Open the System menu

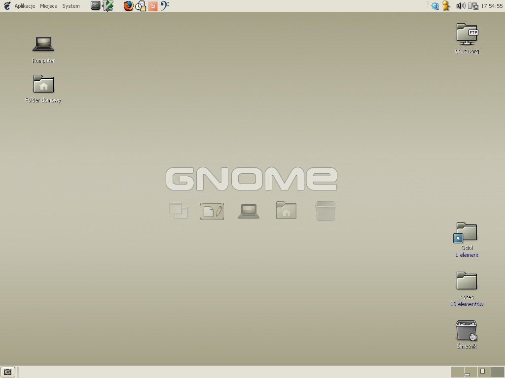point(71,6)
